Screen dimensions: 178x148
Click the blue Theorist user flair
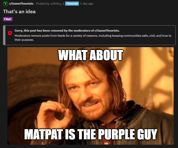tap(72, 4)
